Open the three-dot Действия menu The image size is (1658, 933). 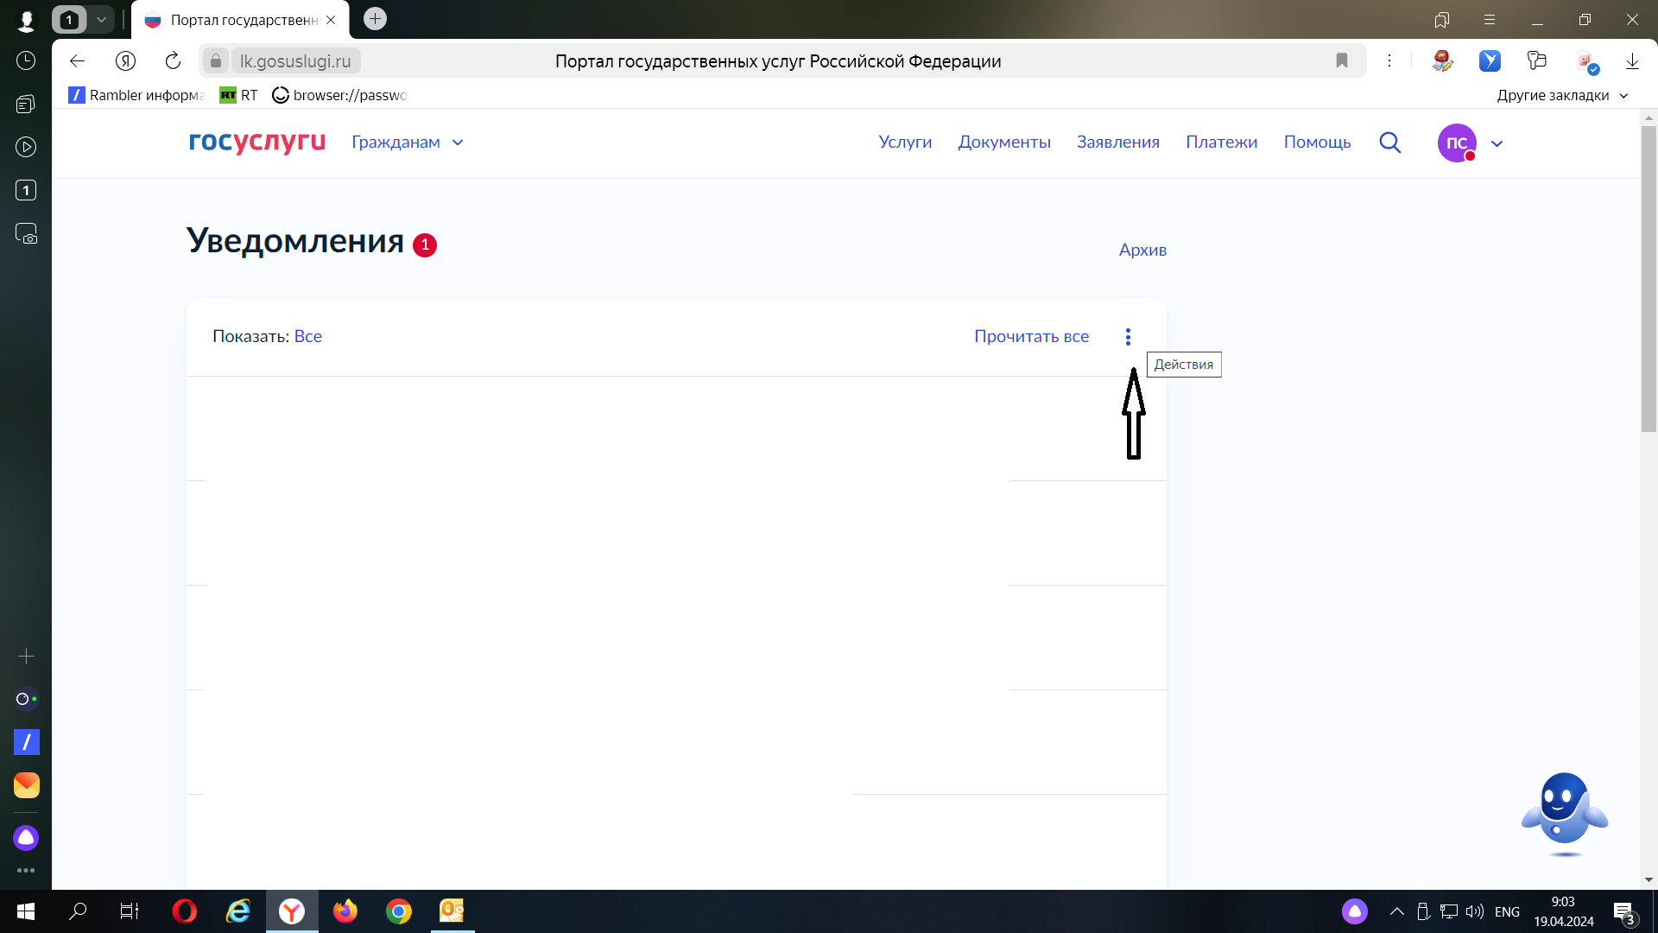tap(1128, 337)
